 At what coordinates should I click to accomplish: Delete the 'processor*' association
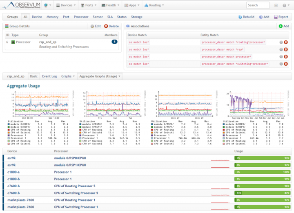[286, 57]
